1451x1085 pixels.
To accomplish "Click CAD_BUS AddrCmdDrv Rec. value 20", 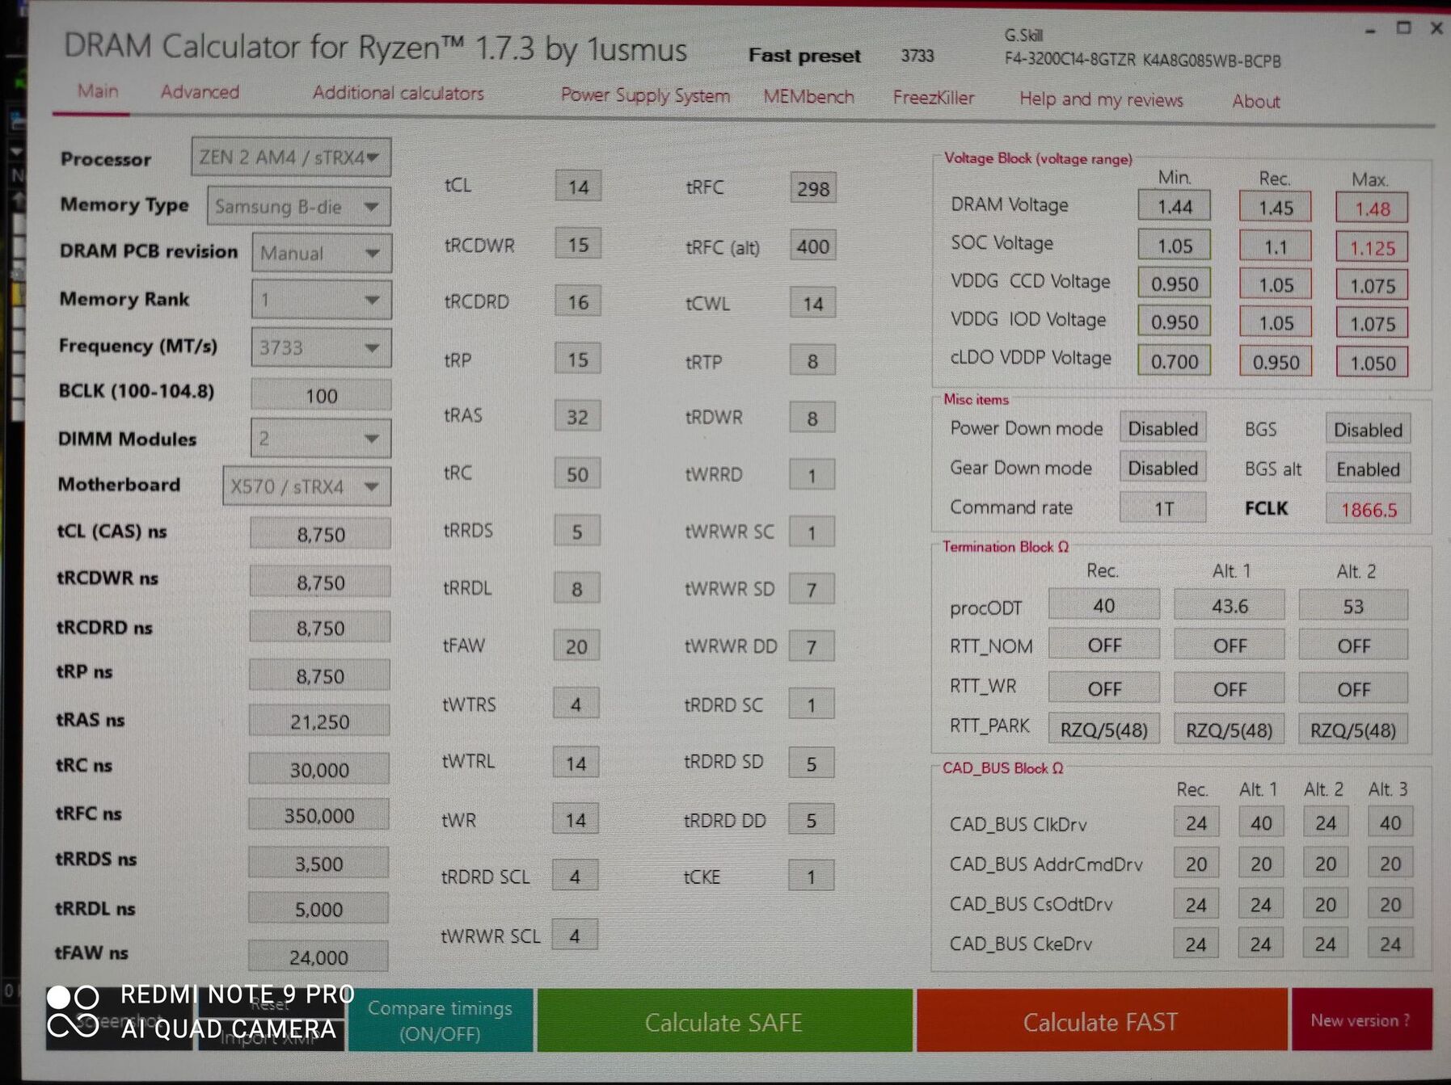I will [x=1196, y=863].
